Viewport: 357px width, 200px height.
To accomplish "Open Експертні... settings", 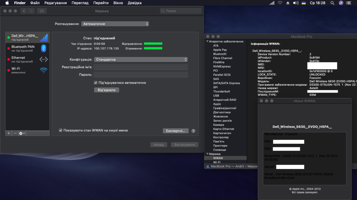I will click(176, 131).
